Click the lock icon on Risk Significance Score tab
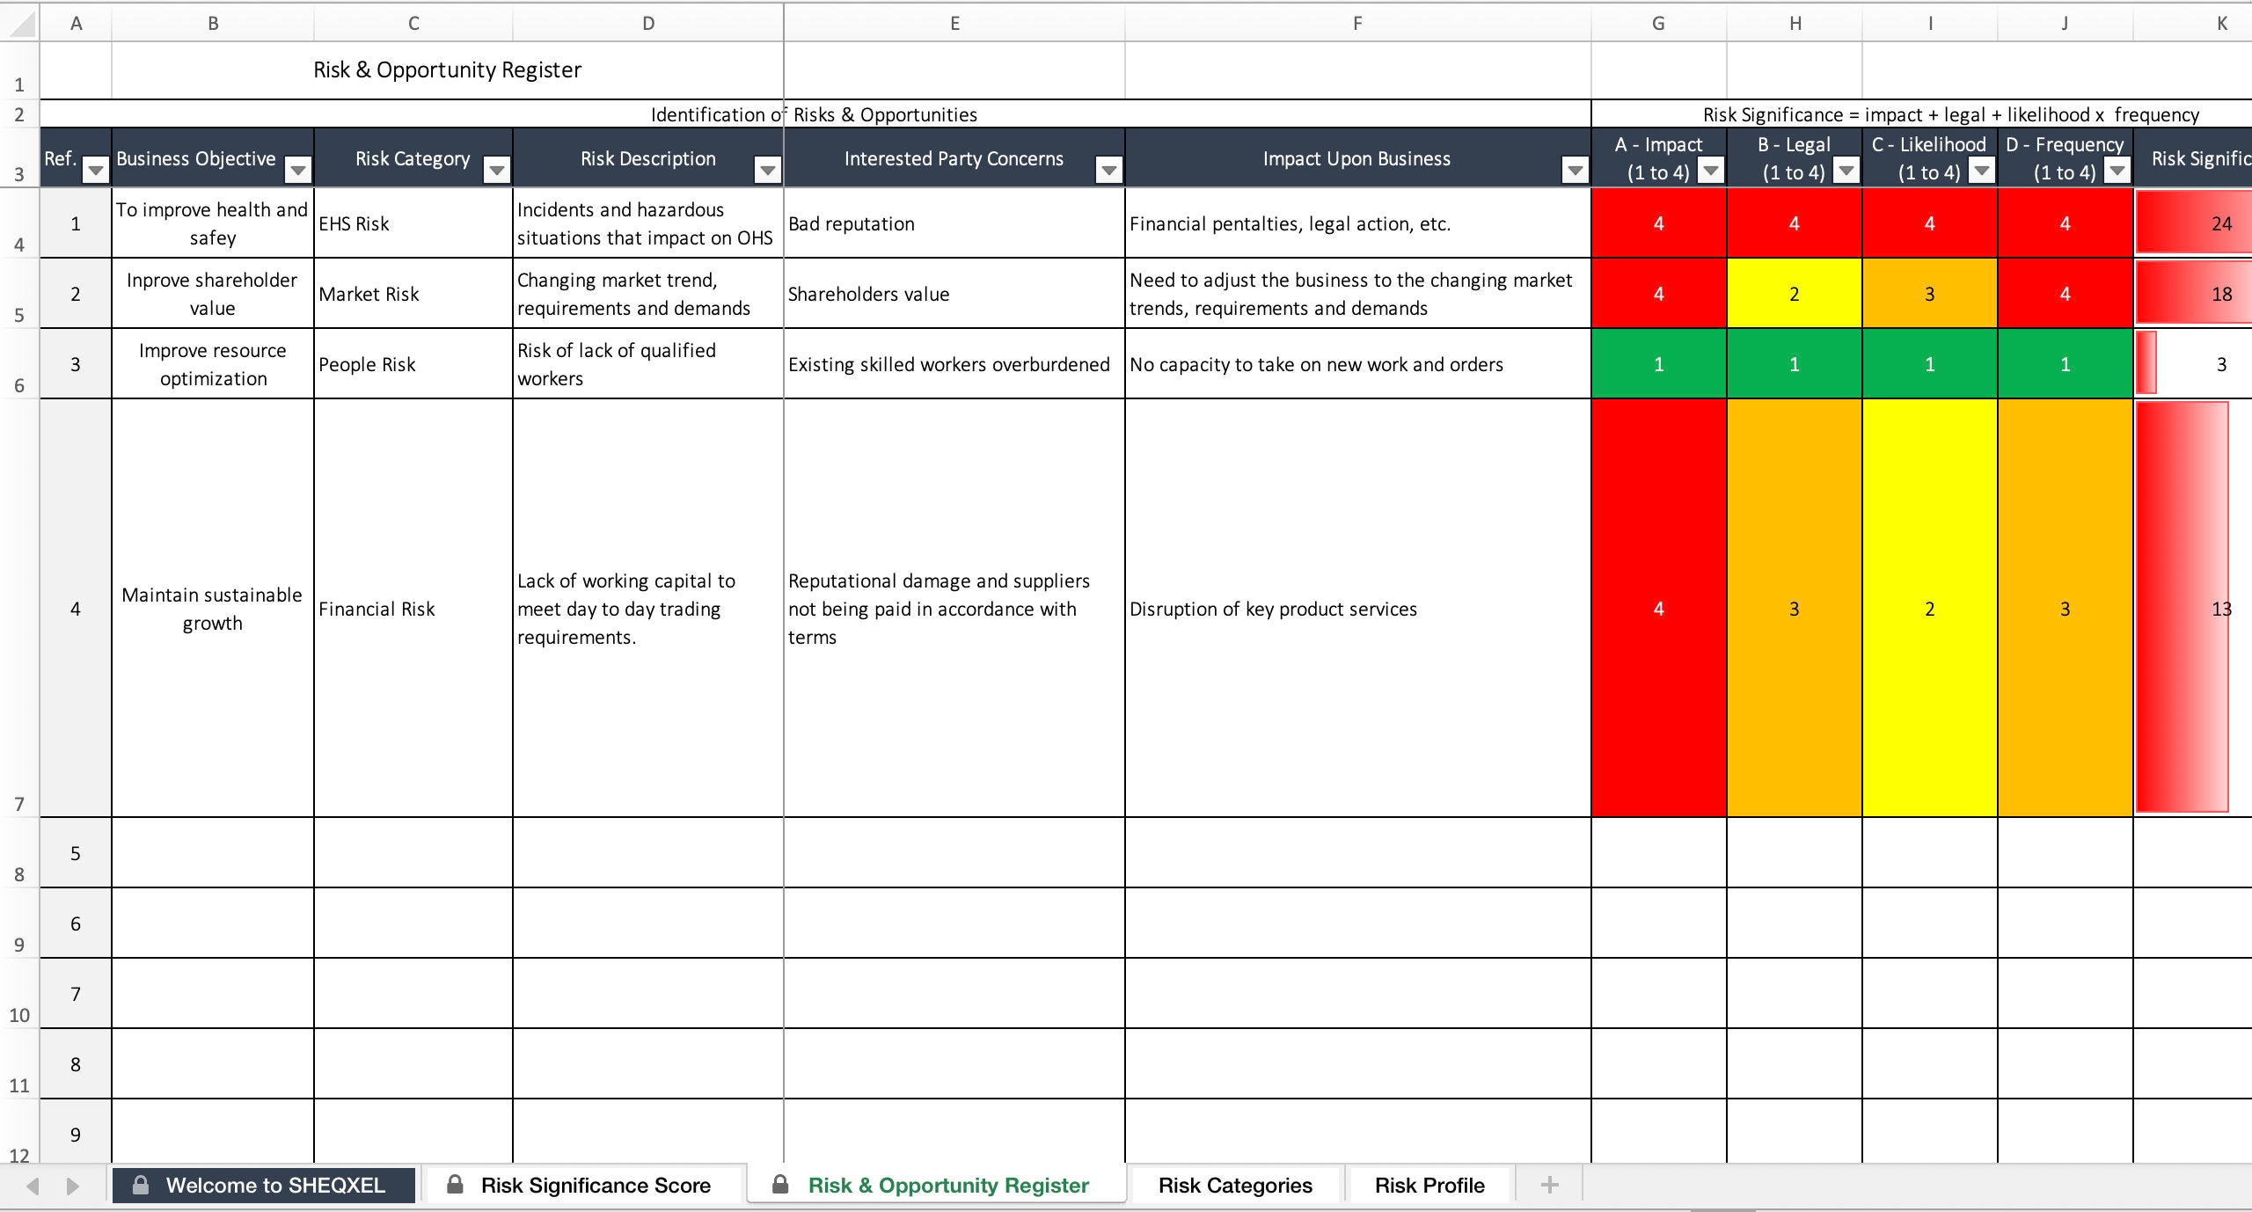The image size is (2252, 1212). (455, 1185)
